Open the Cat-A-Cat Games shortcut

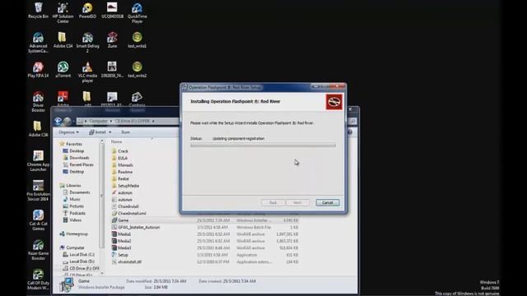tap(38, 220)
